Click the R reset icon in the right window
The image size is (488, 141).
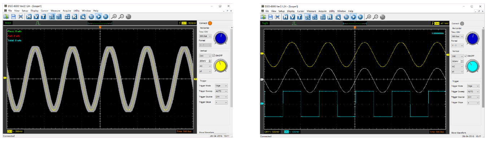[330, 17]
